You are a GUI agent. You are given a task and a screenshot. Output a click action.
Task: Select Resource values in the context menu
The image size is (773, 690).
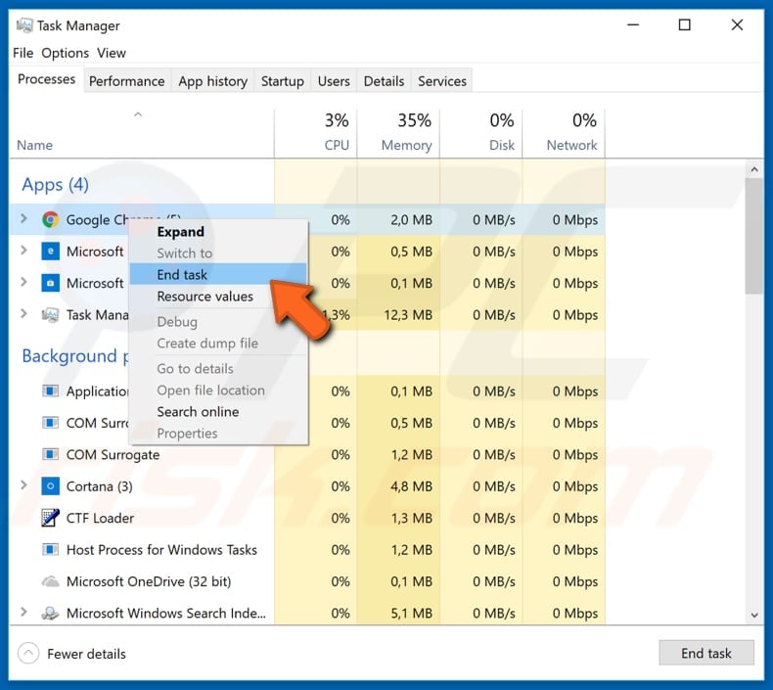tap(205, 297)
